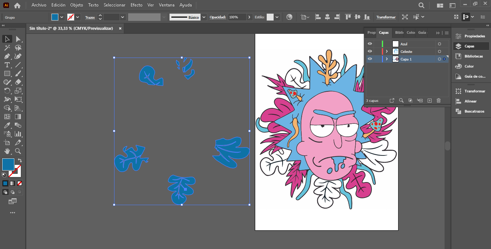Viewport: 491px width, 249px height.
Task: Open the Efecto menu
Action: pyautogui.click(x=136, y=5)
